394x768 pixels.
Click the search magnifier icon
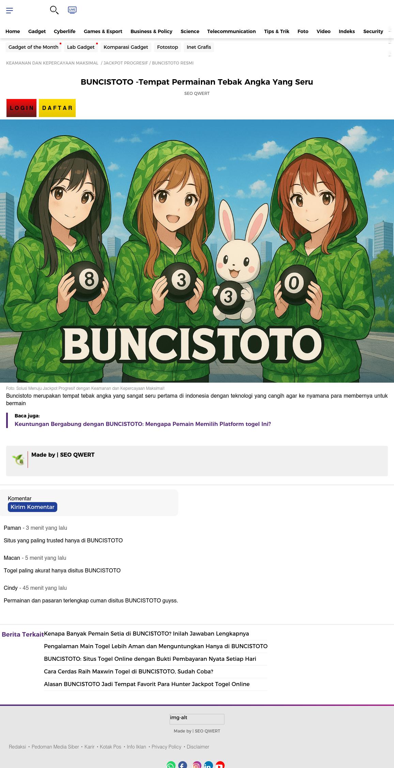click(x=54, y=10)
